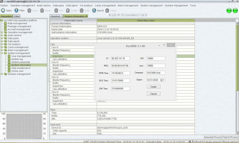Expand the Cdr analysis tree node

1,44
